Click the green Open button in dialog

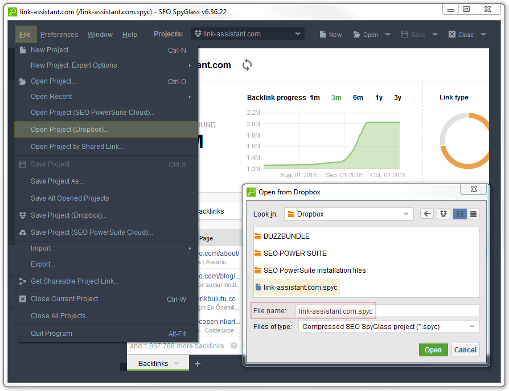click(433, 350)
